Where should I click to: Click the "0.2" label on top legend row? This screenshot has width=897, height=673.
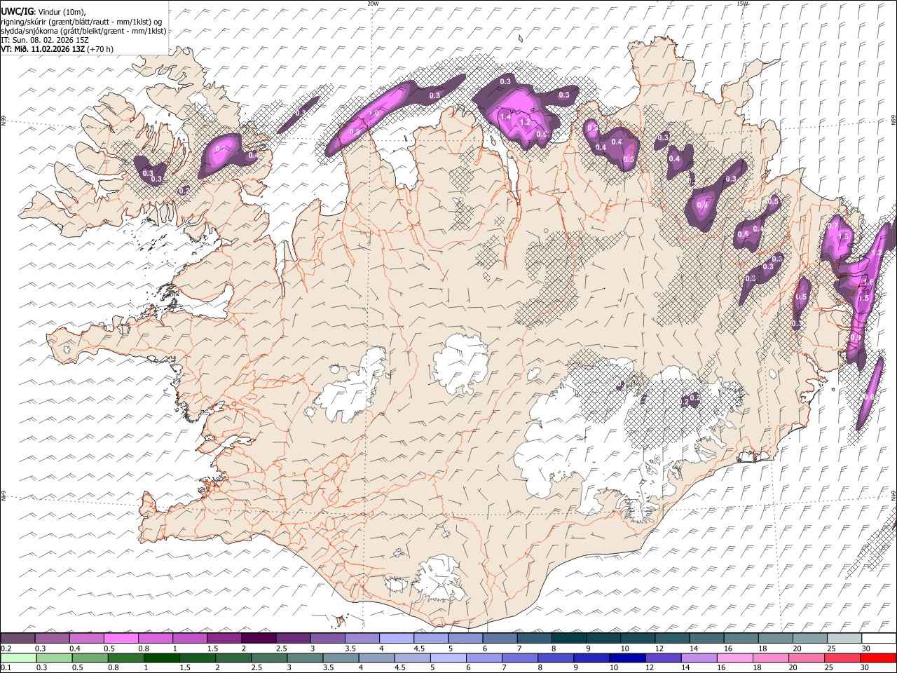[x=6, y=648]
